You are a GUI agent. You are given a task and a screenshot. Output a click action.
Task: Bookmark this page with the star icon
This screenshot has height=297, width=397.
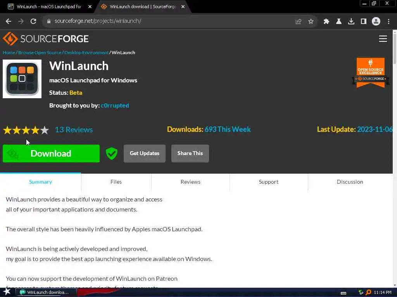pyautogui.click(x=311, y=22)
